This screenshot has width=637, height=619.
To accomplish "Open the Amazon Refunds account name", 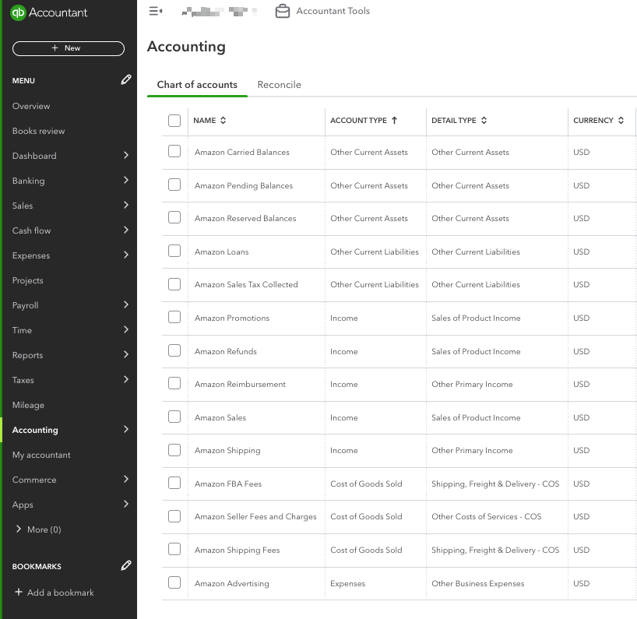I will [x=226, y=351].
